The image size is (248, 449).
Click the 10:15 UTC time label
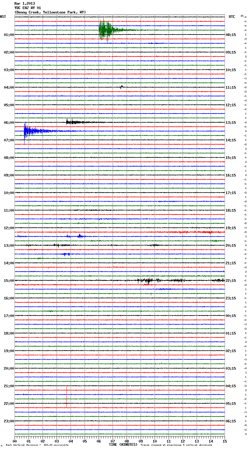click(231, 70)
